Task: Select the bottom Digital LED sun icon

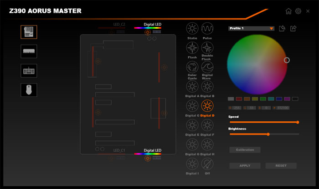Action: pyautogui.click(x=148, y=158)
